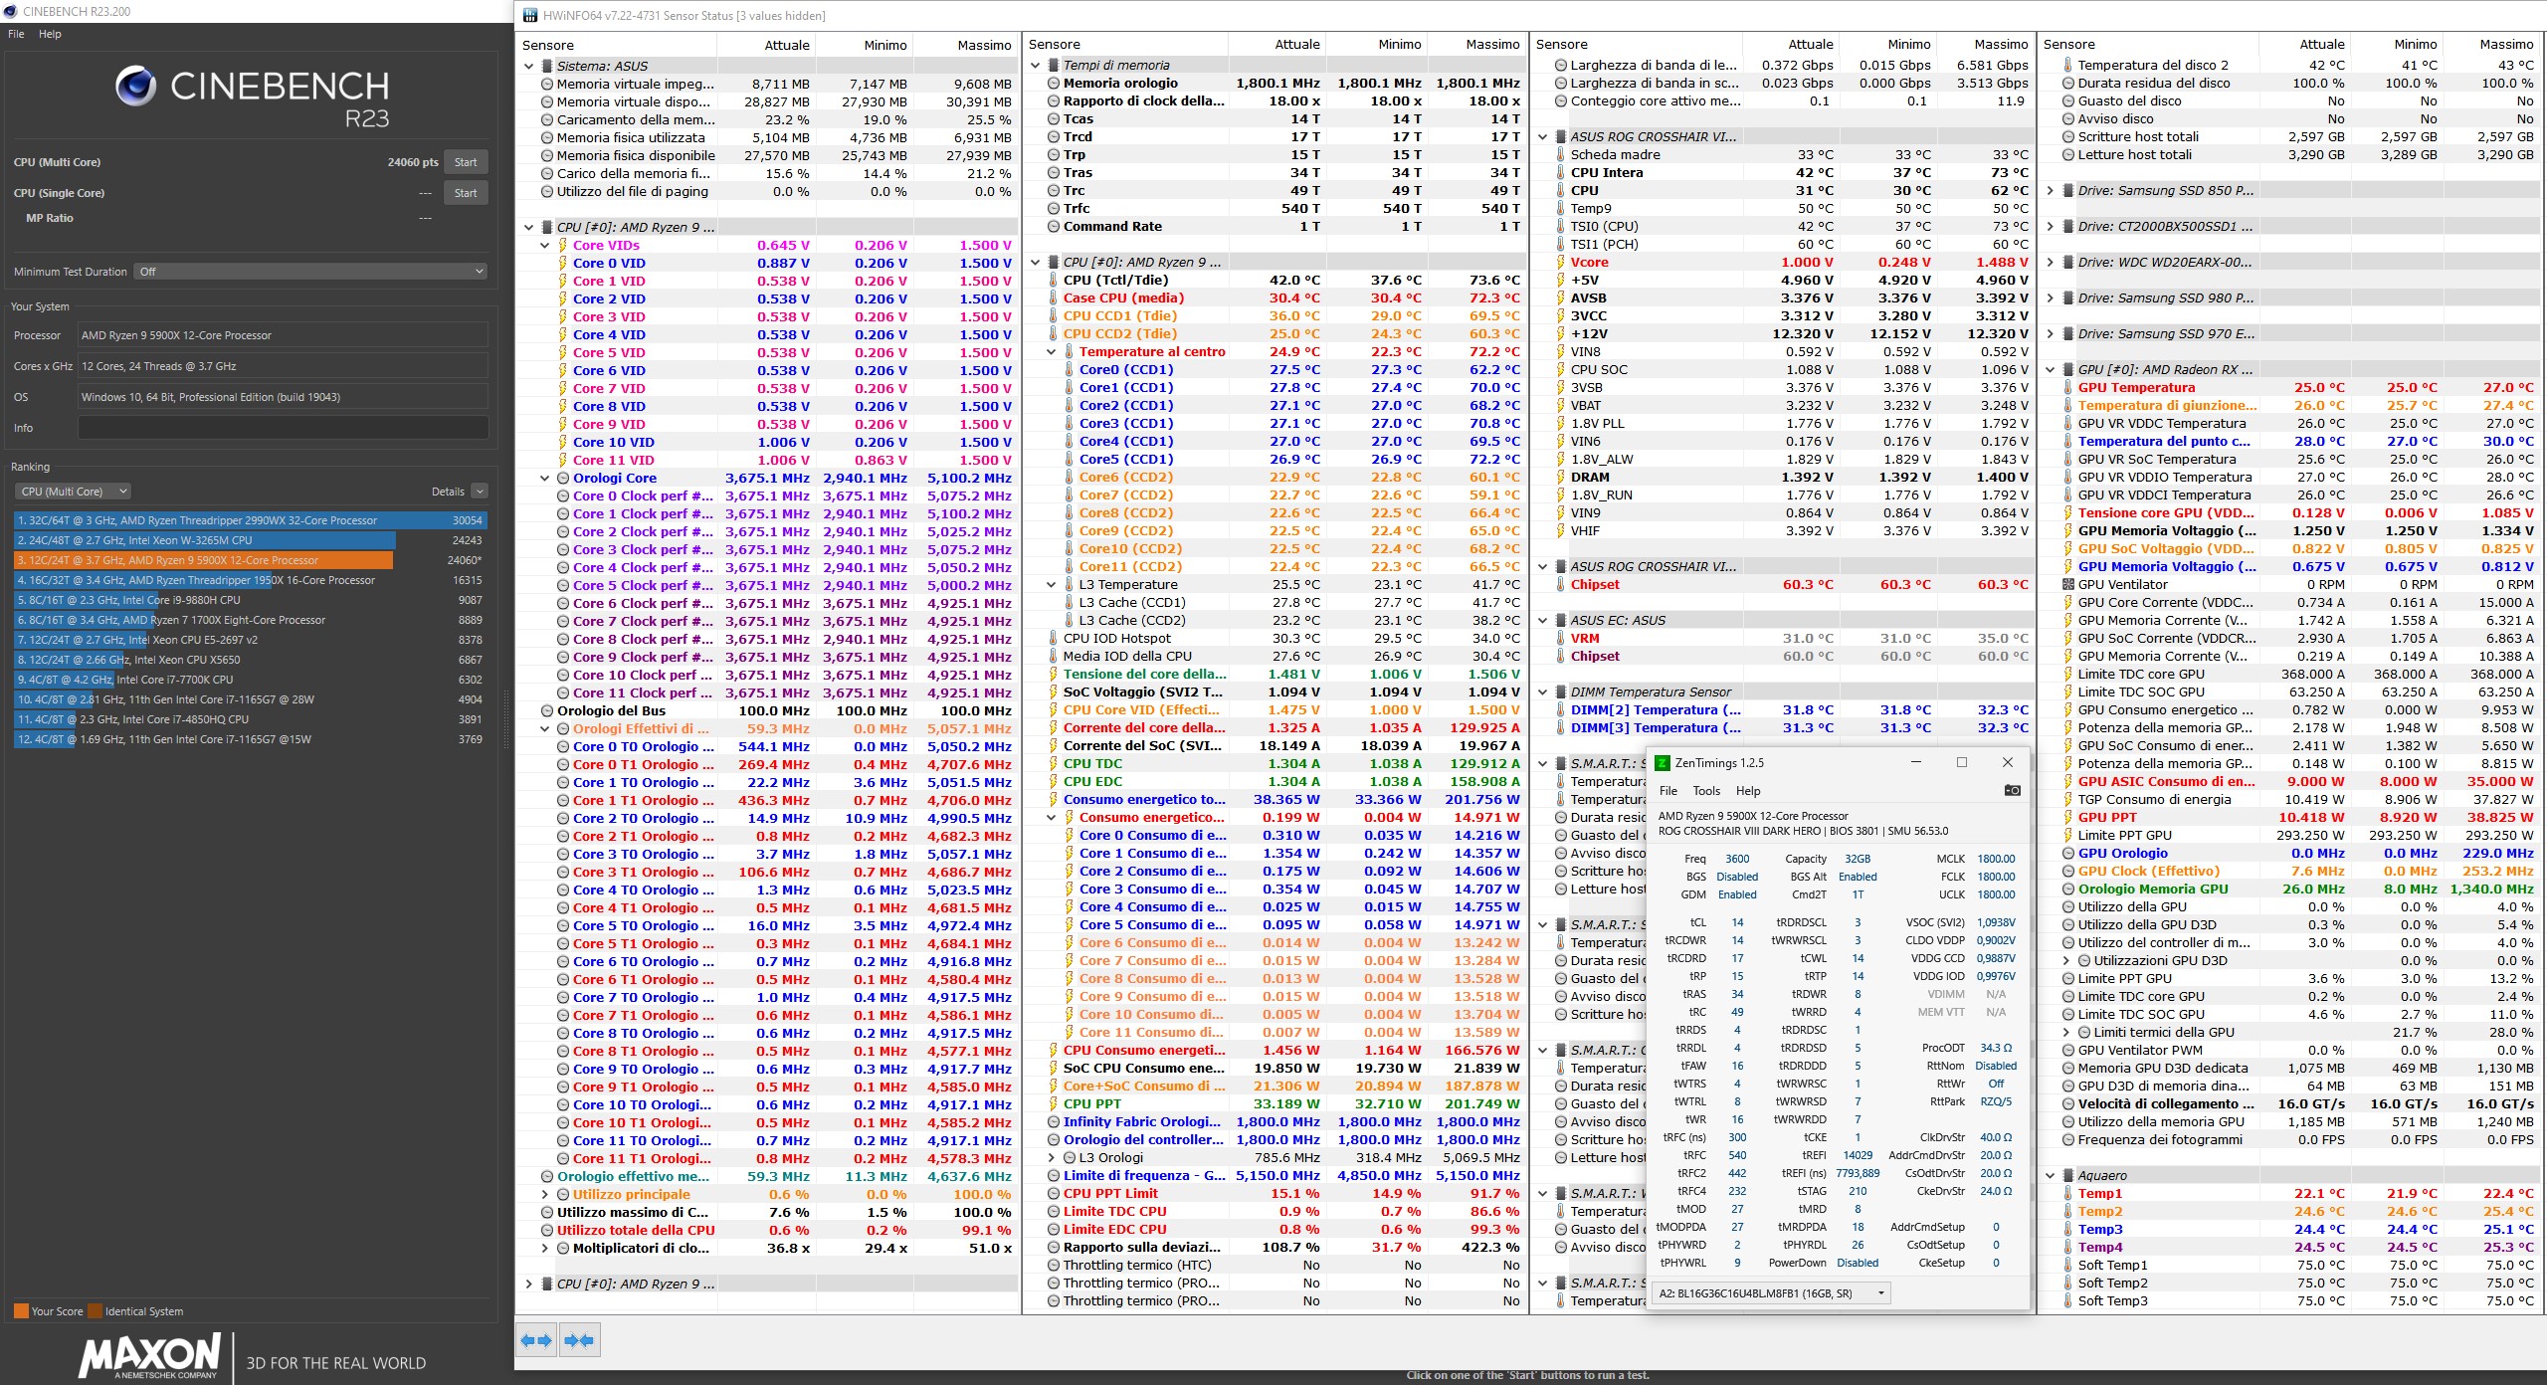Click the MAXON logo at bottom
Image resolution: width=2547 pixels, height=1385 pixels.
click(x=149, y=1355)
